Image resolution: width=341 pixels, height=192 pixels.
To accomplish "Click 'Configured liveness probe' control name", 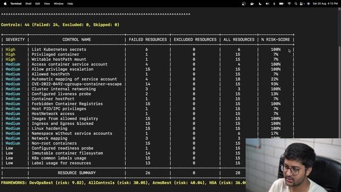I will 61,94.
